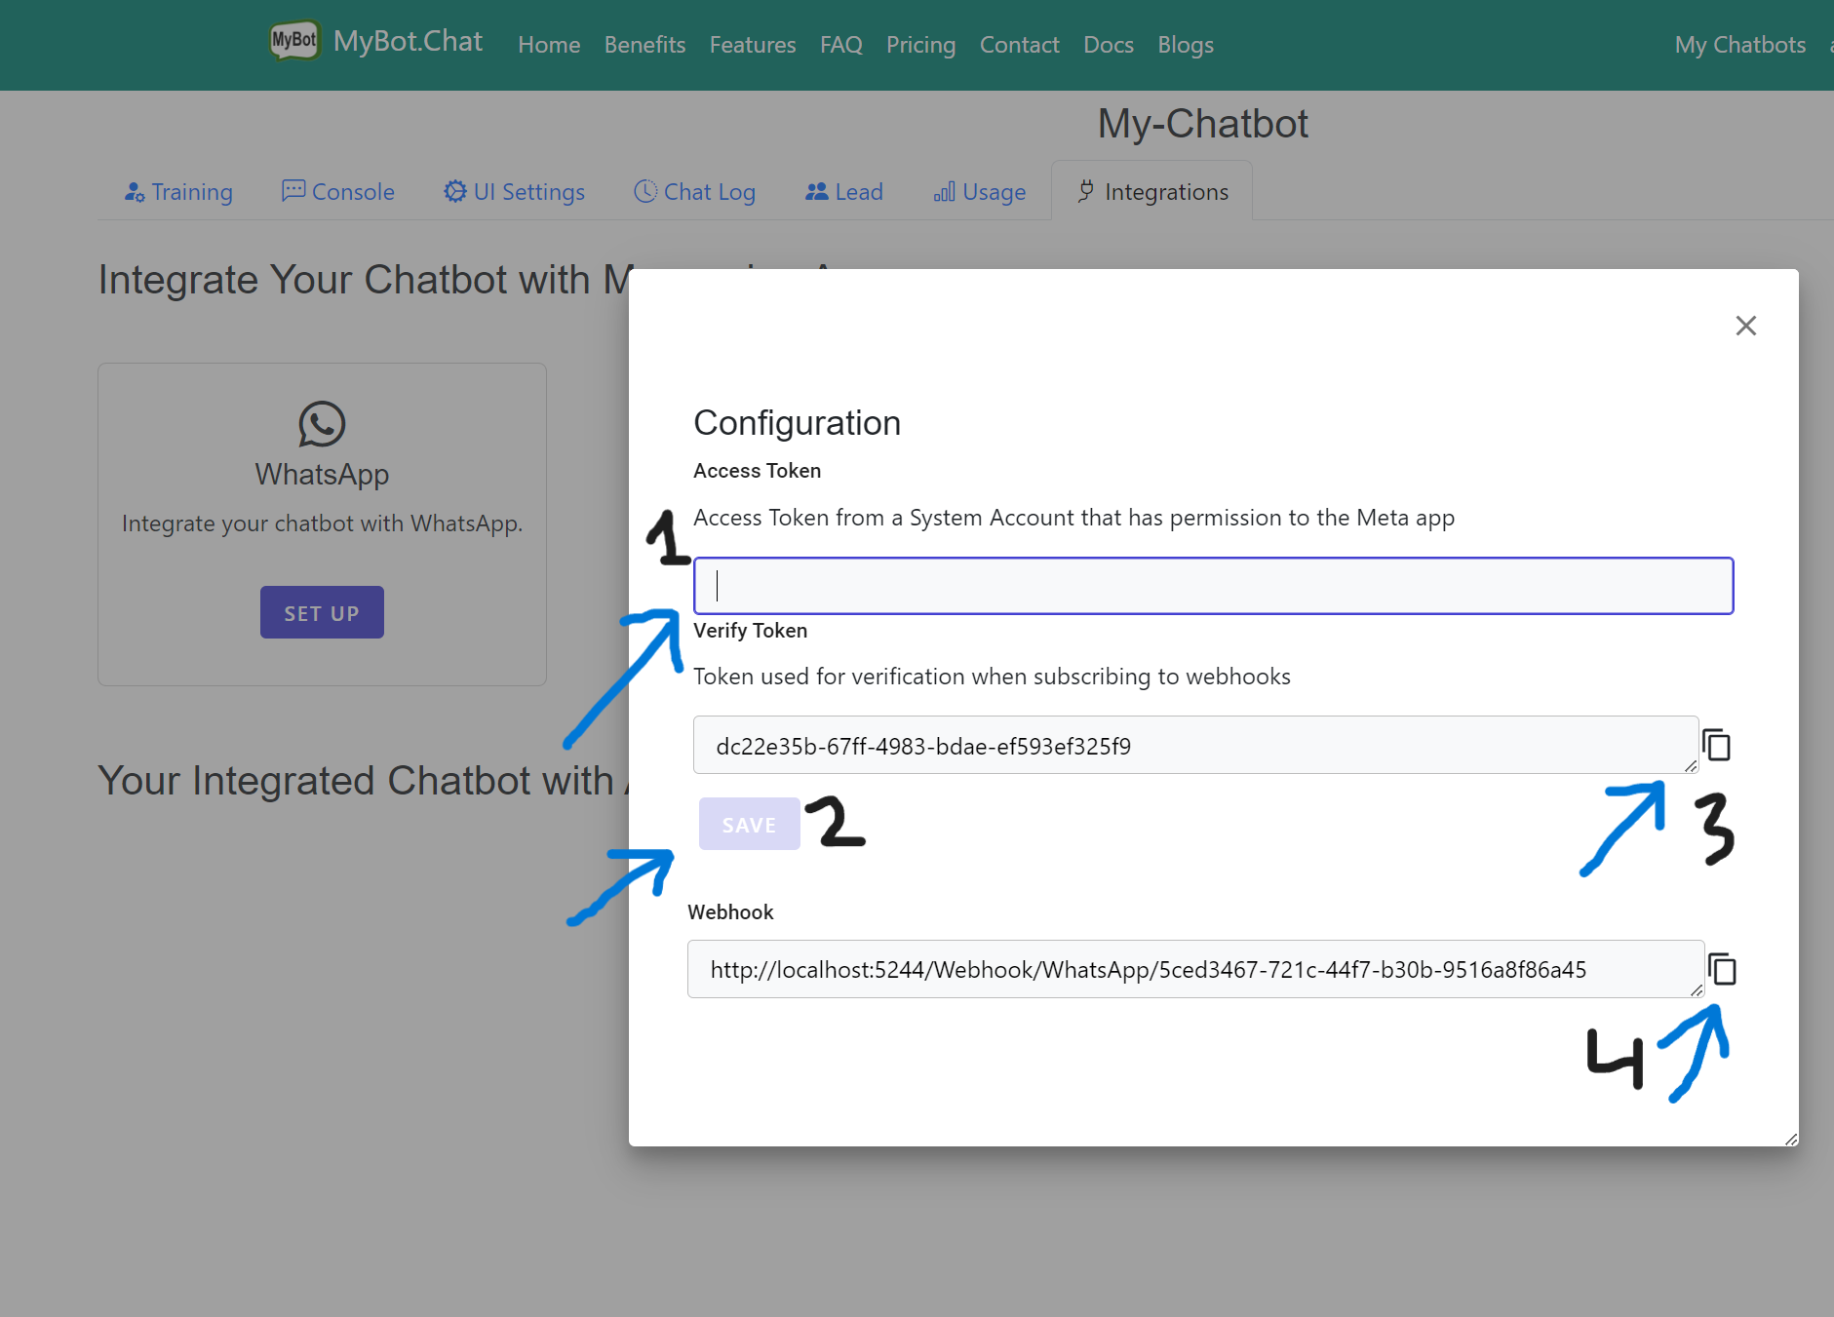The image size is (1834, 1317).
Task: Open the Usage tab
Action: click(x=979, y=192)
